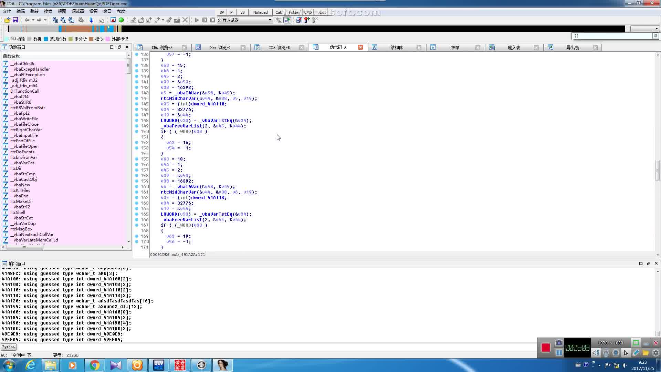Click the green circle toolbar icon
Image resolution: width=661 pixels, height=372 pixels.
tap(121, 20)
